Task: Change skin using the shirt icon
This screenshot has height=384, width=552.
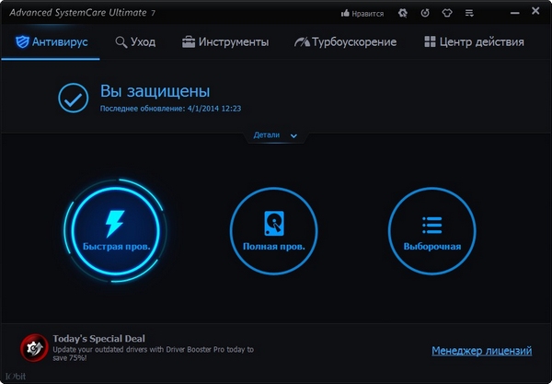Action: coord(448,14)
